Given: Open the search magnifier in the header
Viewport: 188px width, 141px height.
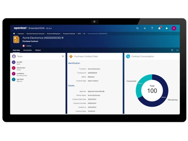Looking at the screenshot, I should tap(137, 28).
